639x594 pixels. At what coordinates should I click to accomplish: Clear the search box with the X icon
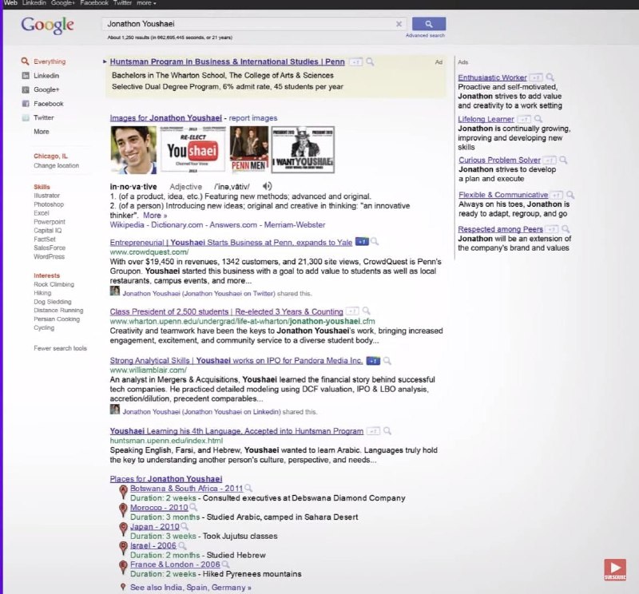pos(399,24)
